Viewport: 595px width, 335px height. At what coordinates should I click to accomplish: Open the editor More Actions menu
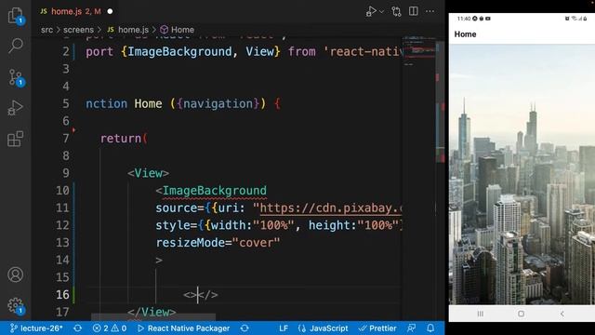tap(430, 11)
